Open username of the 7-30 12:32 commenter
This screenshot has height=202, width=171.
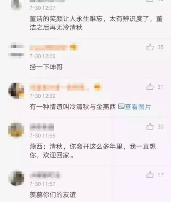click(59, 87)
